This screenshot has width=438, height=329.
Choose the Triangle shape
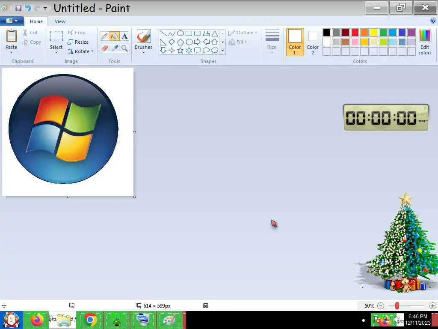215,33
